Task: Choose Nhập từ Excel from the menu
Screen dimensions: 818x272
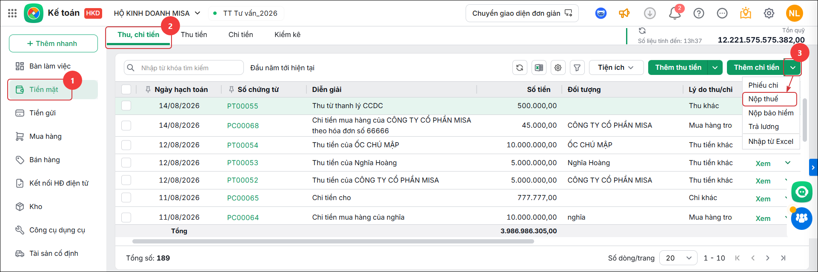Action: click(771, 141)
